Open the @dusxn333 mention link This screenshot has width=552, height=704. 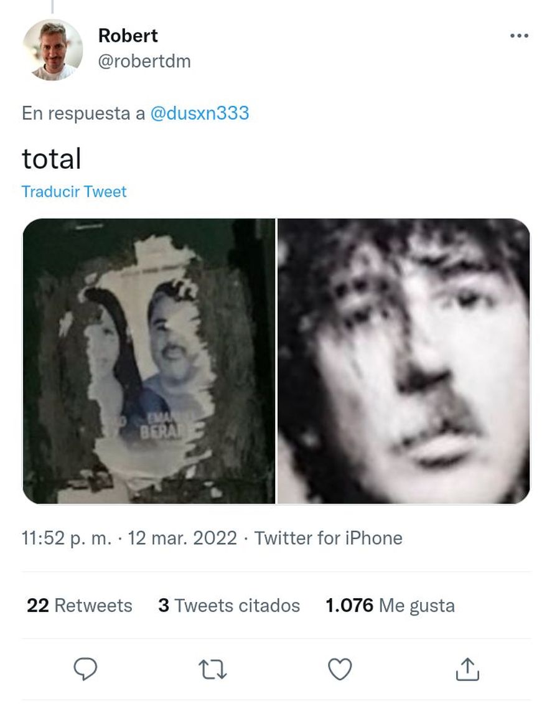click(x=199, y=113)
